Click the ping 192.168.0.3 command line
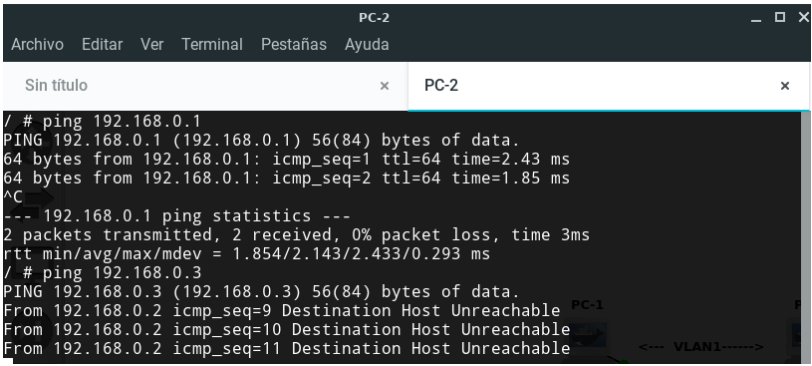The width and height of the screenshot is (812, 366). coord(103,272)
